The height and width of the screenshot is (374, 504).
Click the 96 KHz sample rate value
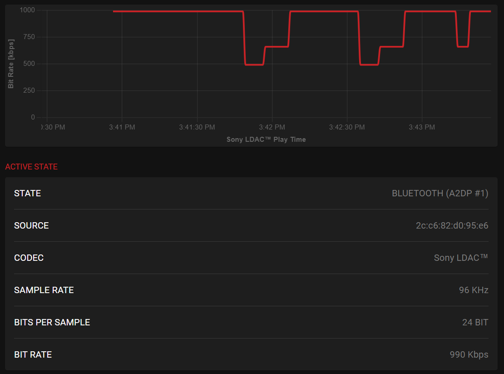click(473, 290)
